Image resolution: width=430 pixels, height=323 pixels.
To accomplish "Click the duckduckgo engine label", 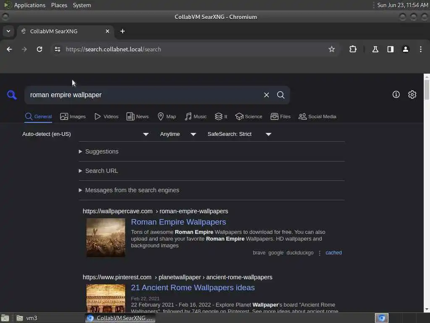I will (300, 253).
